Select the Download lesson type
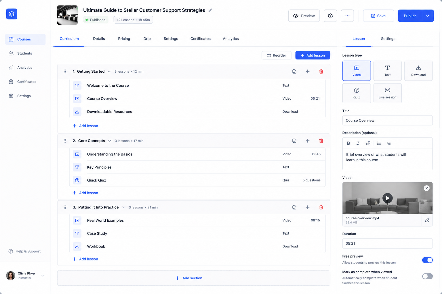The height and width of the screenshot is (294, 442). tap(418, 71)
